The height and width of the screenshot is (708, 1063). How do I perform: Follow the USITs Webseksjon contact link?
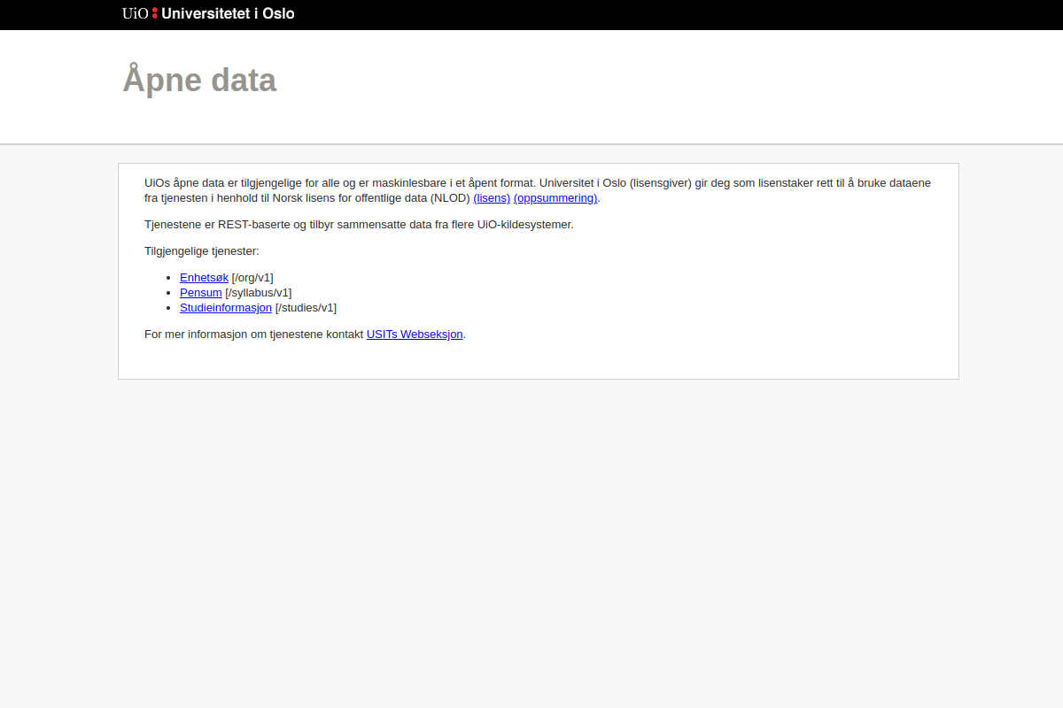(x=415, y=334)
